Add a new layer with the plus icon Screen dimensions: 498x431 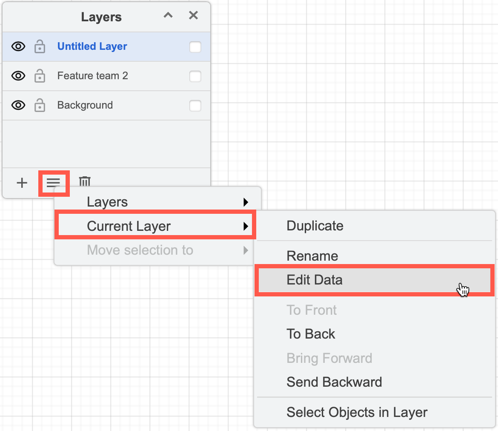click(x=22, y=183)
